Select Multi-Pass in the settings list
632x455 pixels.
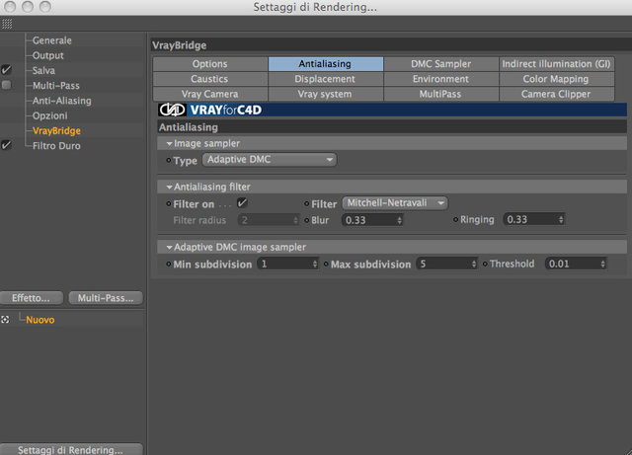pyautogui.click(x=56, y=86)
